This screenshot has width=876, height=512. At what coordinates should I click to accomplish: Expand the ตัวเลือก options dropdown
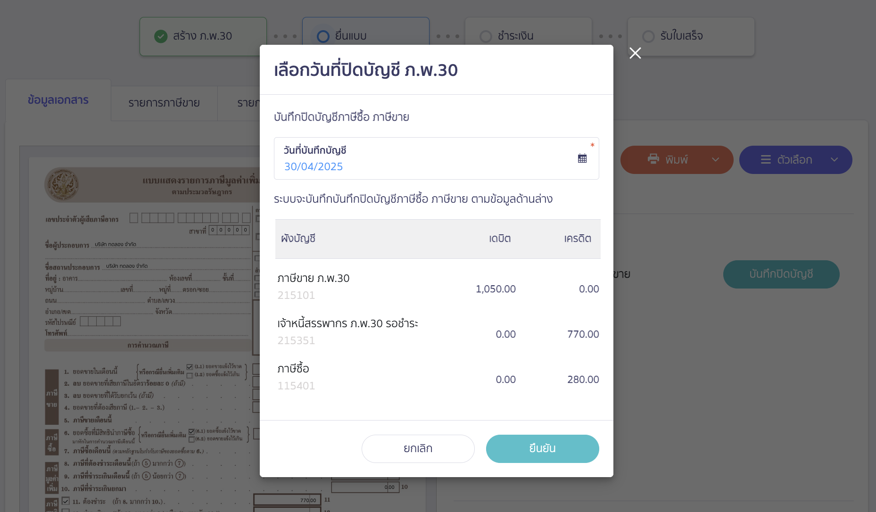(x=834, y=159)
